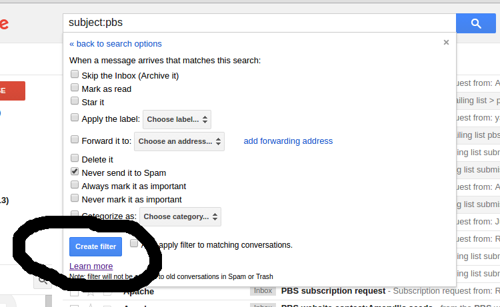Open the Learn more link

point(91,266)
